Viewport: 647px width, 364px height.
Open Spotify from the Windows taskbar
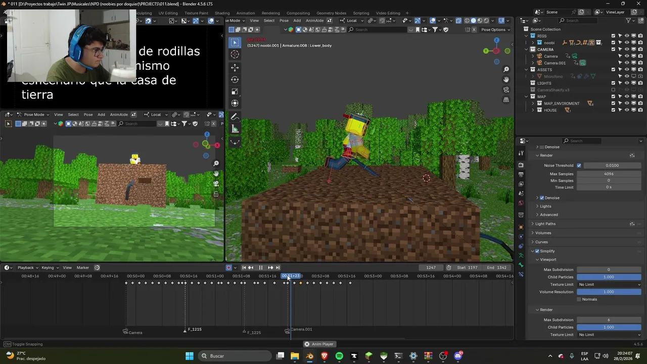[x=339, y=356]
